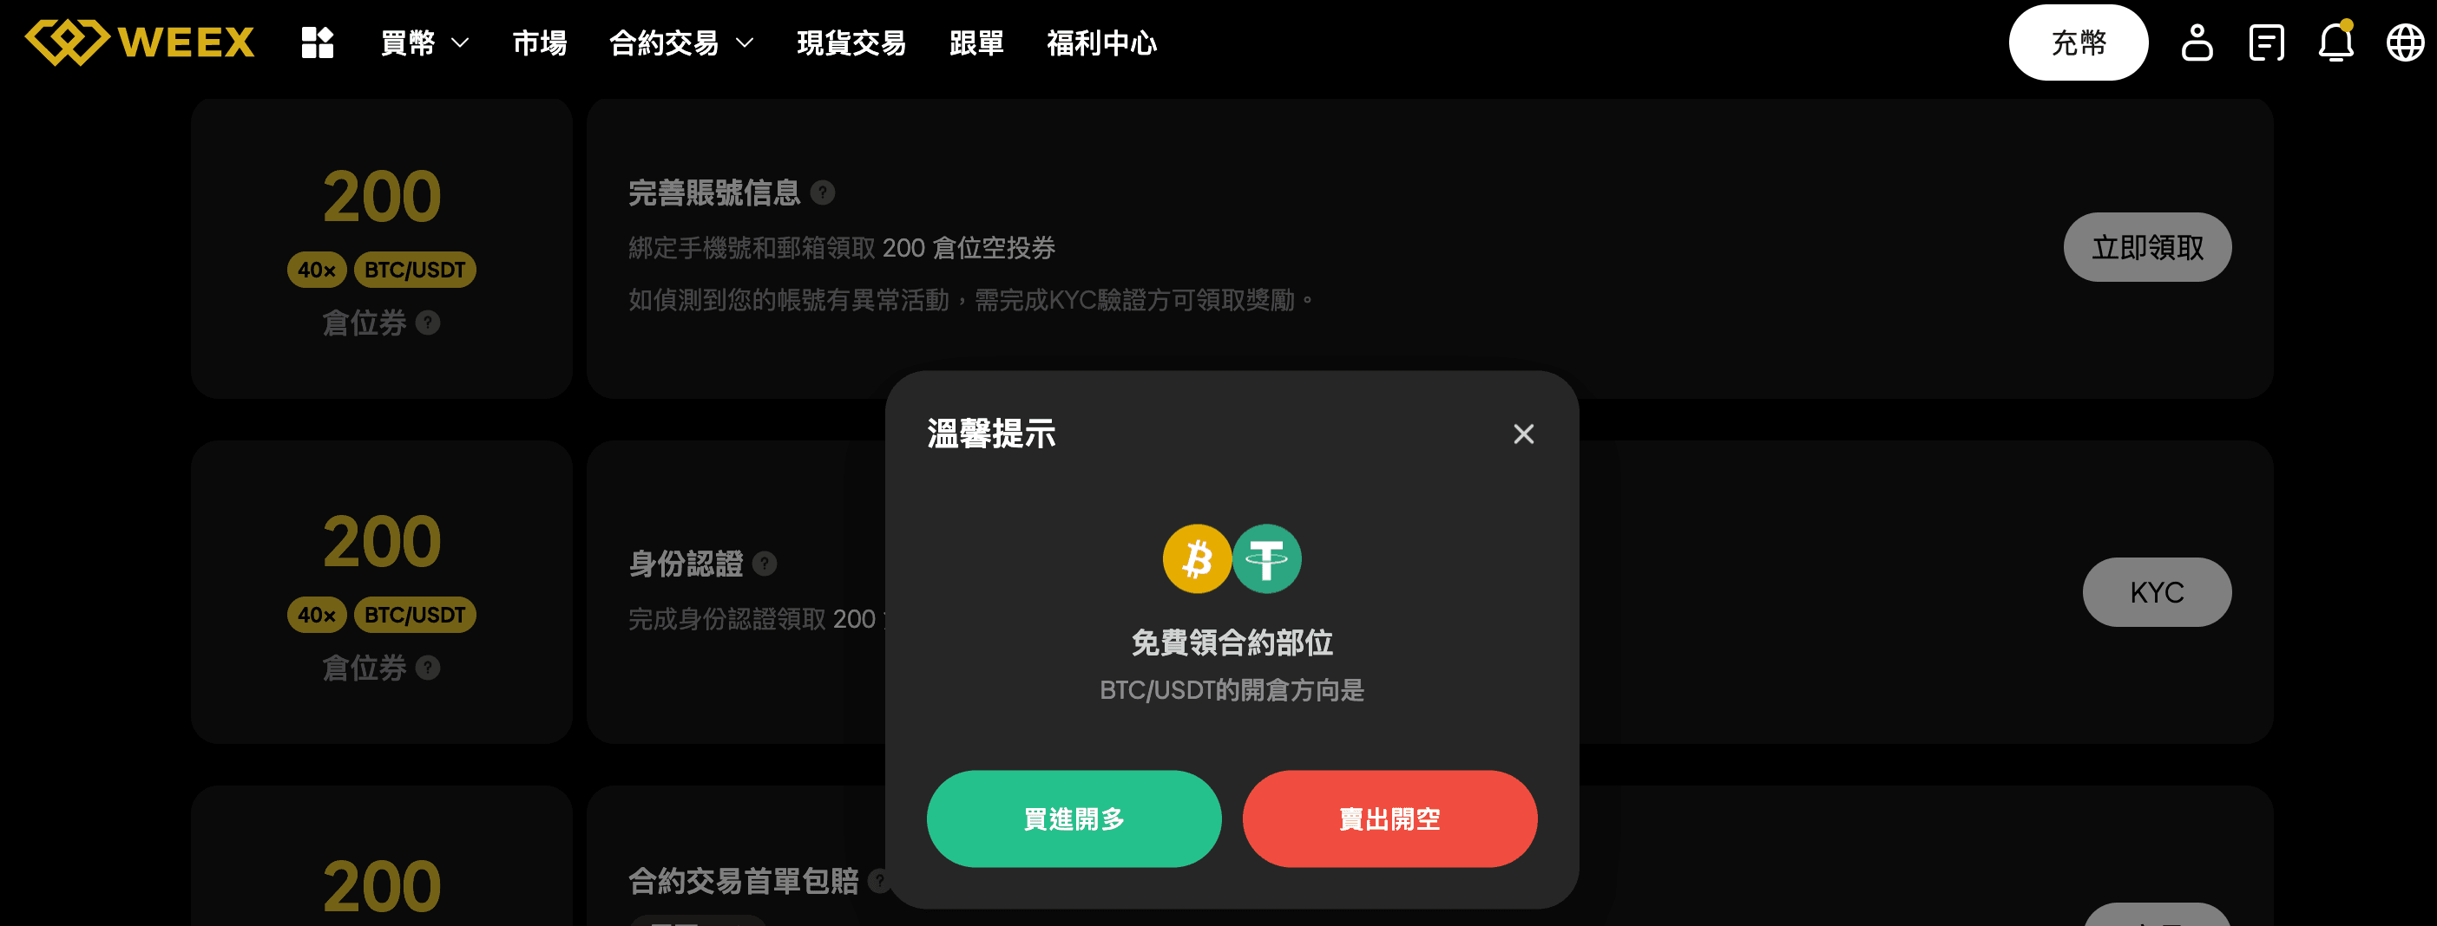The height and width of the screenshot is (926, 2437).
Task: Close the 溫馨提示 dialog
Action: 1523,434
